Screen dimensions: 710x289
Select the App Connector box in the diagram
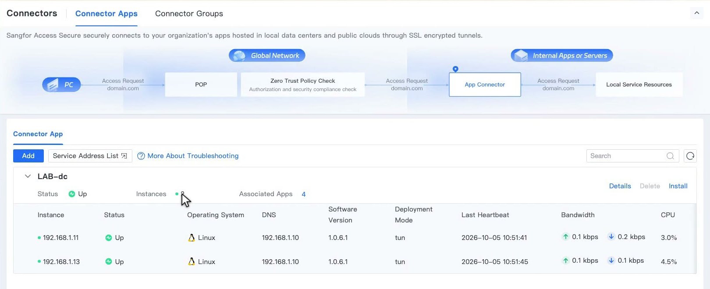click(485, 85)
